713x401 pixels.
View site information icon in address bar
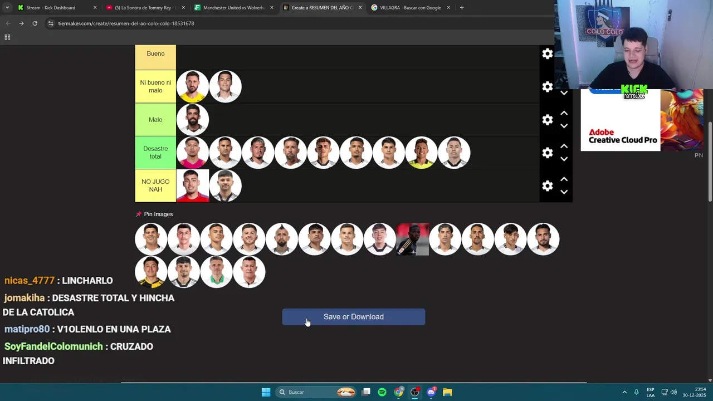pyautogui.click(x=51, y=23)
